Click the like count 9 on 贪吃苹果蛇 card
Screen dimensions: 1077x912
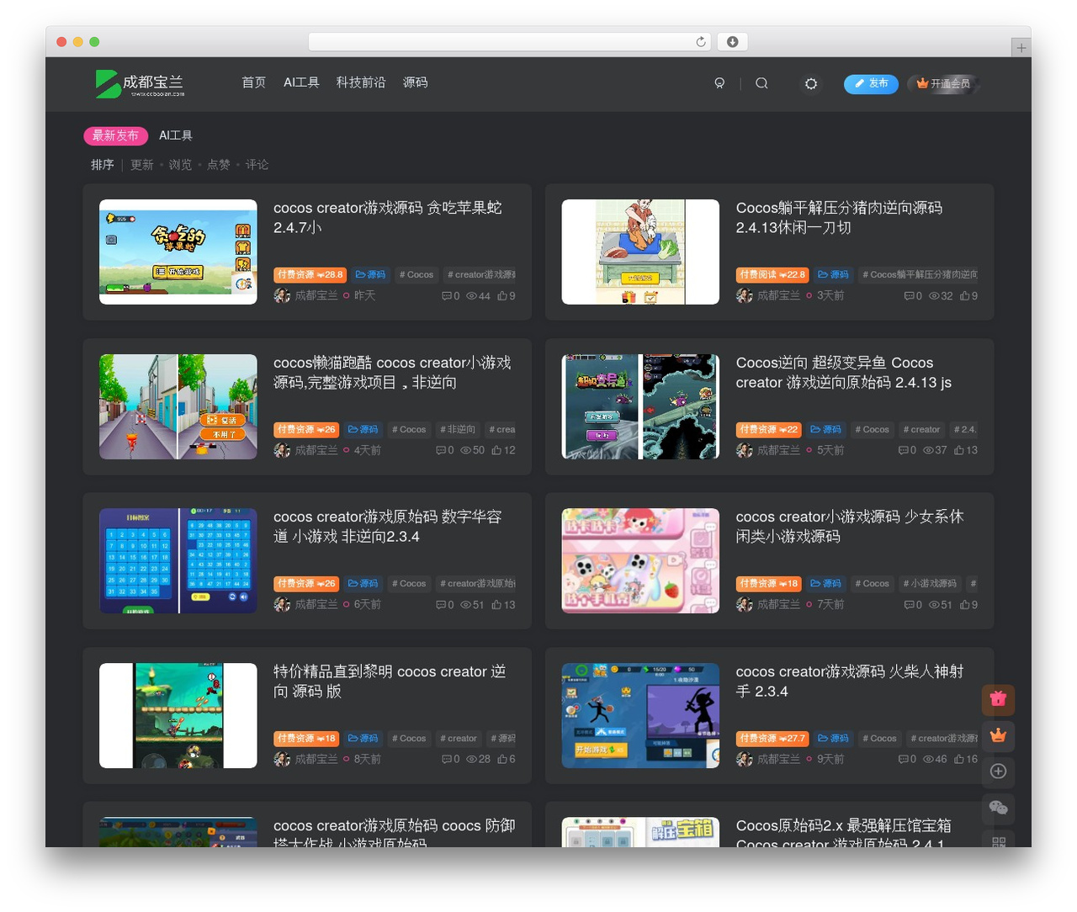pyautogui.click(x=507, y=296)
